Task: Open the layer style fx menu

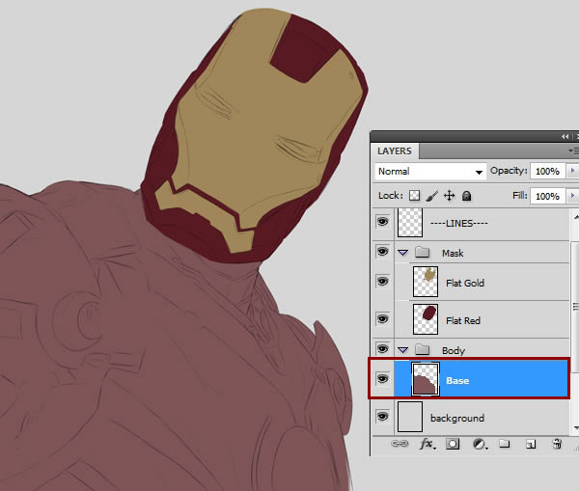Action: 427,444
